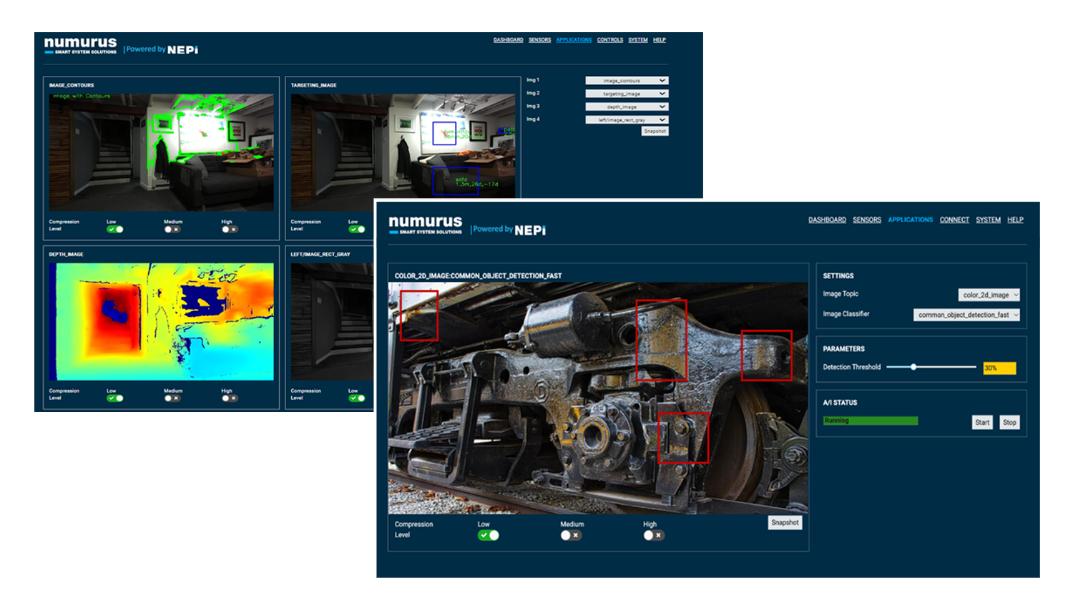This screenshot has width=1073, height=608.
Task: Toggle High compression under the DEPTH_IMAGE panel
Action: point(229,398)
